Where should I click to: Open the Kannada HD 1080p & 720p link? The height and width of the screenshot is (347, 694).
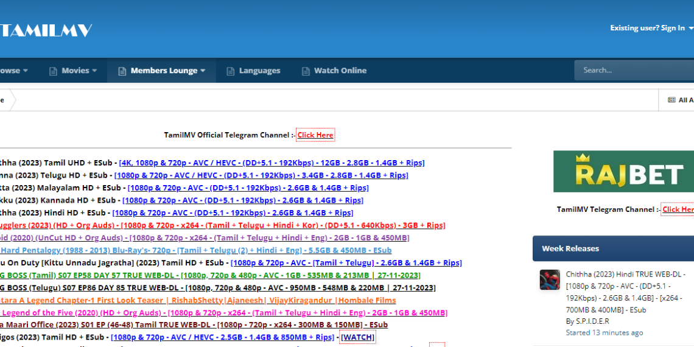coord(242,200)
